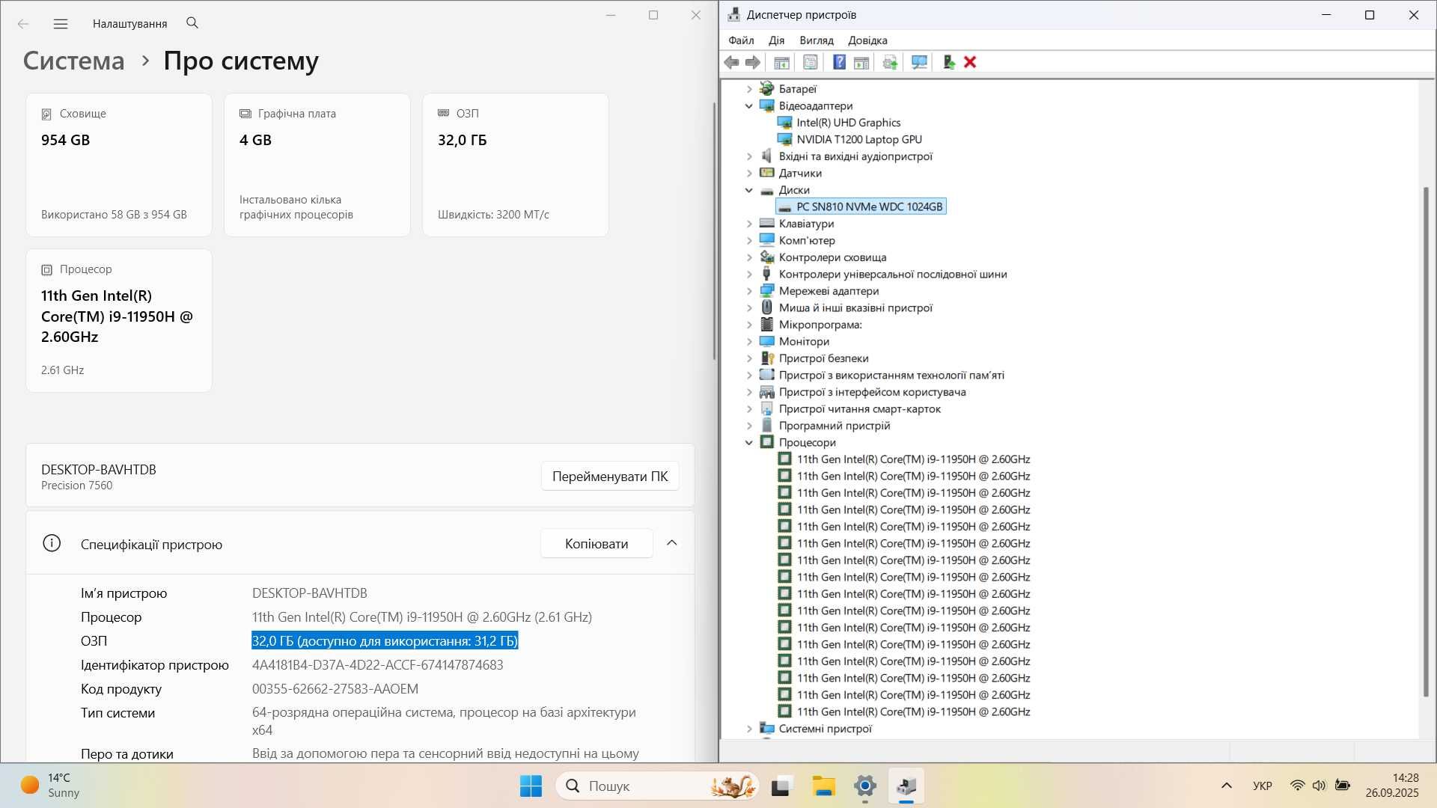Open the Довідка menu

[867, 40]
